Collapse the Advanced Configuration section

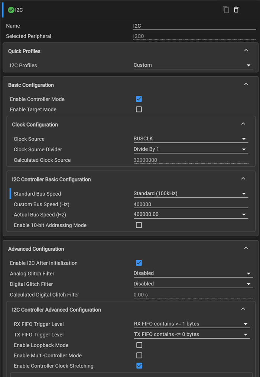point(246,248)
